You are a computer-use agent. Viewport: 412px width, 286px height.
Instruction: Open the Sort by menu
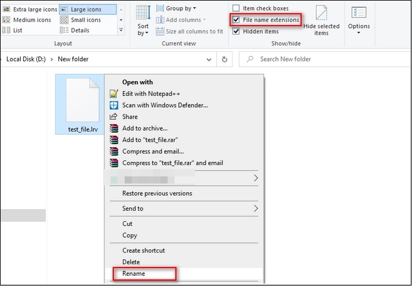point(143,20)
